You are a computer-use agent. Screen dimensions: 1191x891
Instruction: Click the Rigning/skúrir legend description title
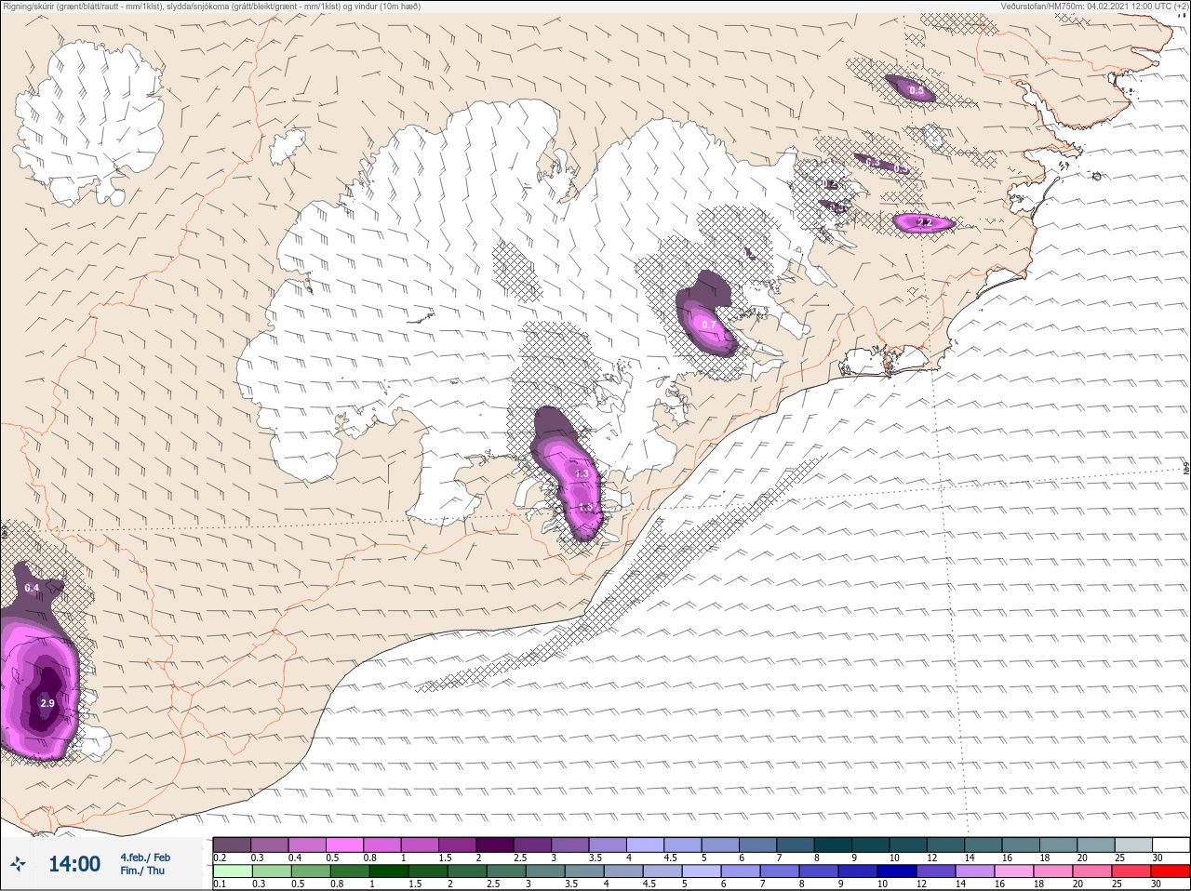(211, 7)
